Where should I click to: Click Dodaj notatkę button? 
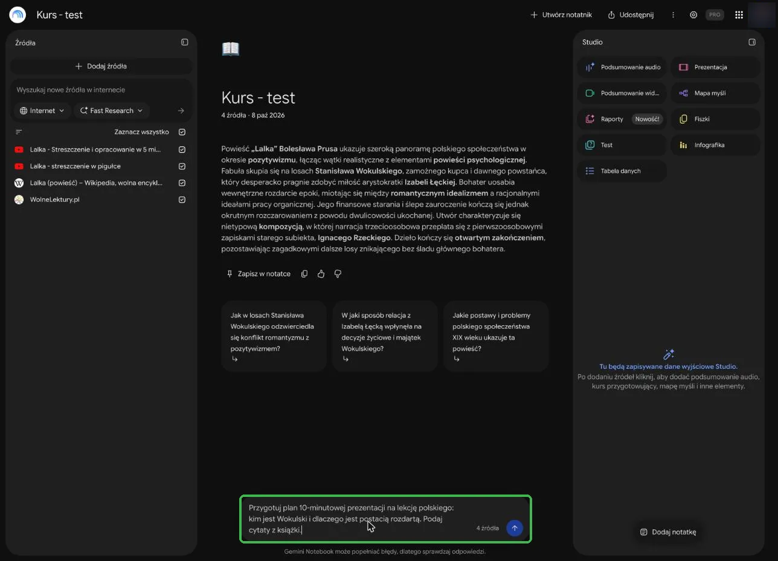[668, 532]
